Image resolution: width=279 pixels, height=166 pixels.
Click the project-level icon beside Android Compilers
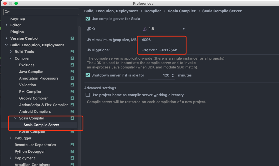72,111
